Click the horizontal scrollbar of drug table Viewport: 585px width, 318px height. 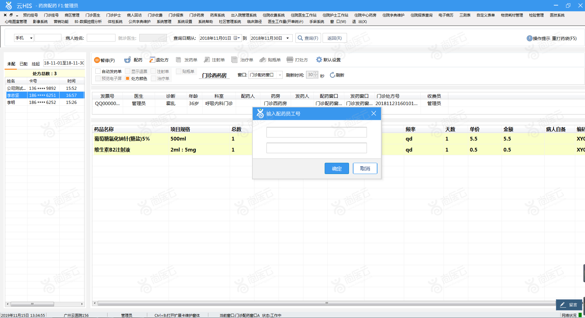pyautogui.click(x=326, y=303)
